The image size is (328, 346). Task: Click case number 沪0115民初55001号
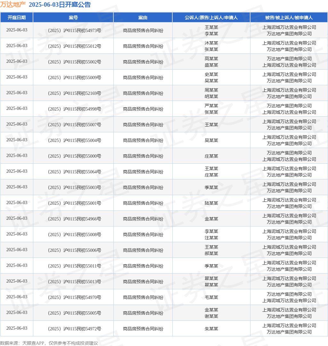click(75, 203)
